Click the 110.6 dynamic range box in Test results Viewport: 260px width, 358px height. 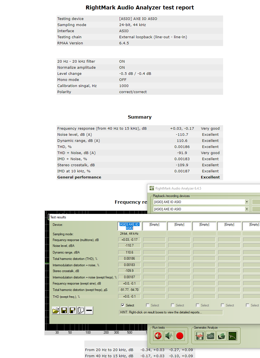click(129, 252)
